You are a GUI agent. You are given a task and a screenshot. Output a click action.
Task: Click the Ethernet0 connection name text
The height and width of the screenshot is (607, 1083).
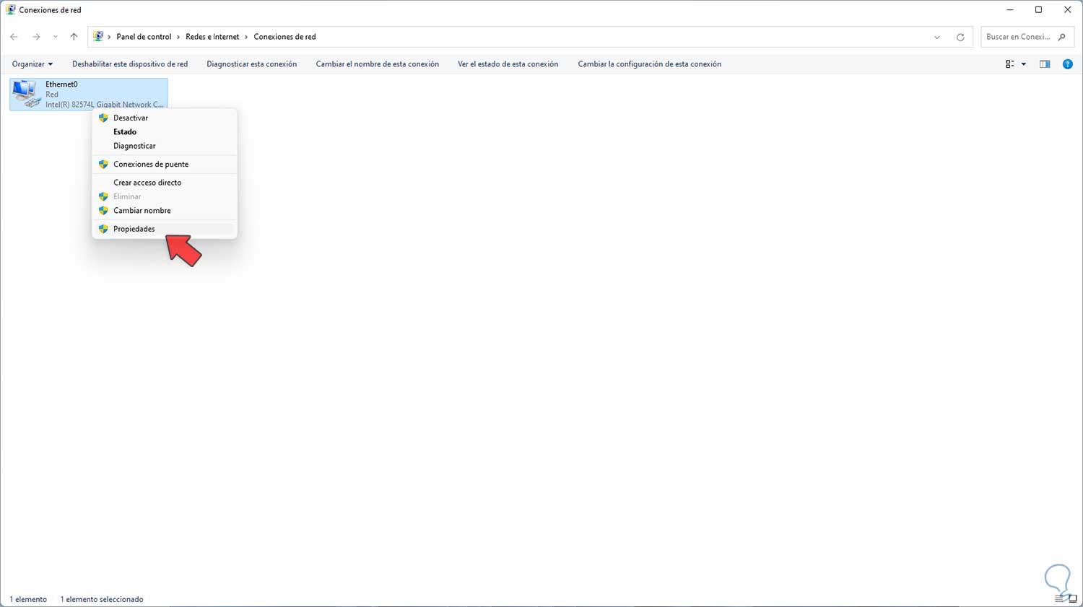click(61, 84)
